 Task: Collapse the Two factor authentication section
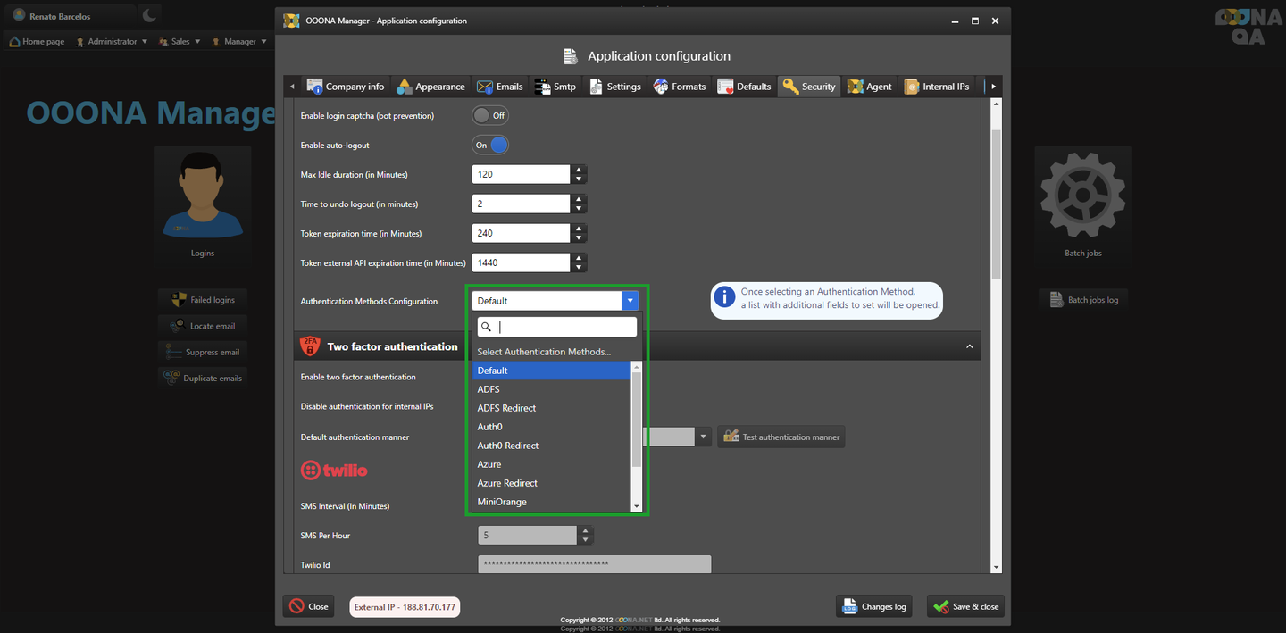970,346
